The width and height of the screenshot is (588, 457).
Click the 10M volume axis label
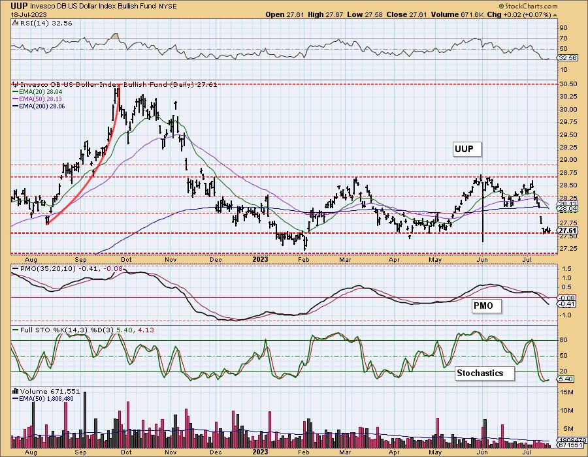pyautogui.click(x=567, y=411)
